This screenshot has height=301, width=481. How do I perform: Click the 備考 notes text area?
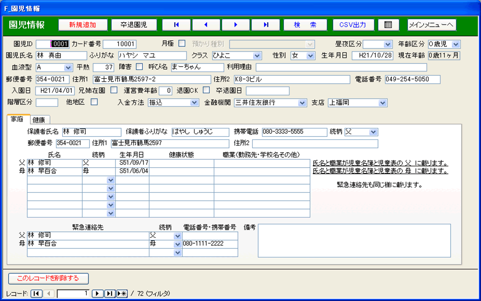coord(354,240)
